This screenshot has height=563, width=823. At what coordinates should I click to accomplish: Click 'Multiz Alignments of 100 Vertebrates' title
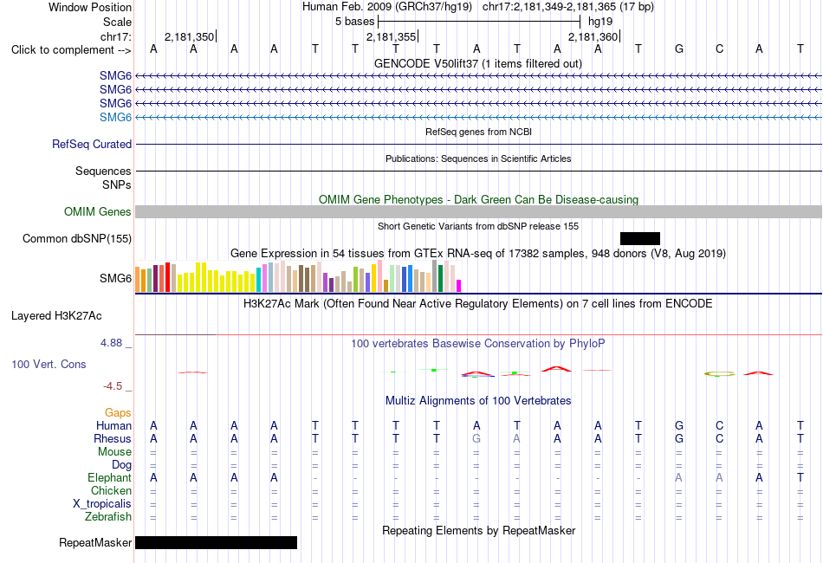(x=478, y=400)
